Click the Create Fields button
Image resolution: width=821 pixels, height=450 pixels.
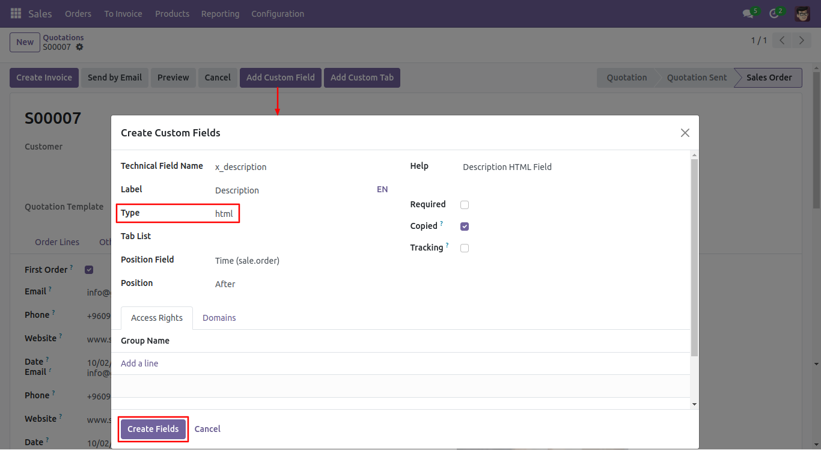coord(153,429)
